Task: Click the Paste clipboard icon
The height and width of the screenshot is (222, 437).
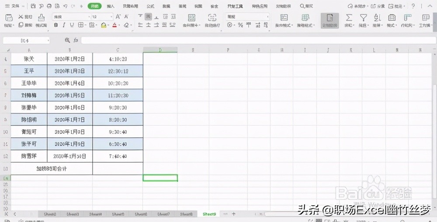Action: tap(9, 18)
